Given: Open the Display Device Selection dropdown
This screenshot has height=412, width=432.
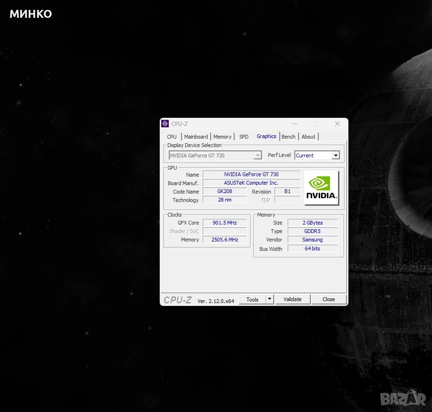Looking at the screenshot, I should point(215,155).
